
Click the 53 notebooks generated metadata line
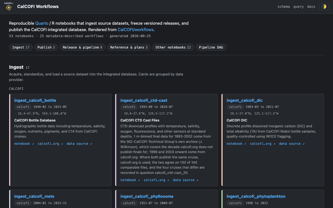click(x=80, y=36)
